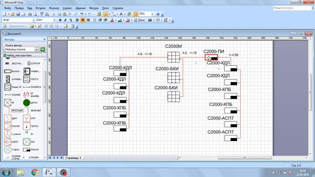Screen dimensions: 315x177
Task: Select the Набор_пож-охр-план stencil header
Action: click(x=25, y=56)
